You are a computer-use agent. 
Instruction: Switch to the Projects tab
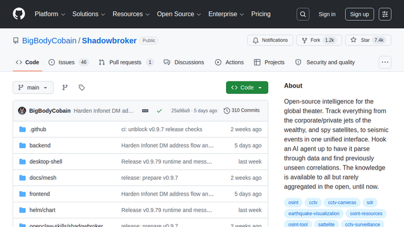(x=270, y=62)
